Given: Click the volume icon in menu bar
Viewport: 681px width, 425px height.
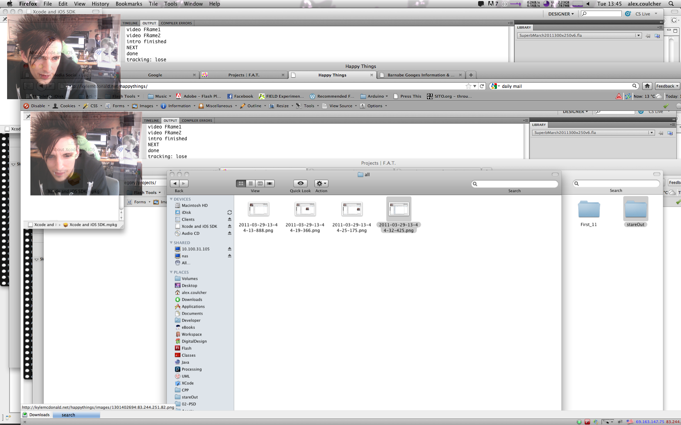Looking at the screenshot, I should [x=588, y=4].
